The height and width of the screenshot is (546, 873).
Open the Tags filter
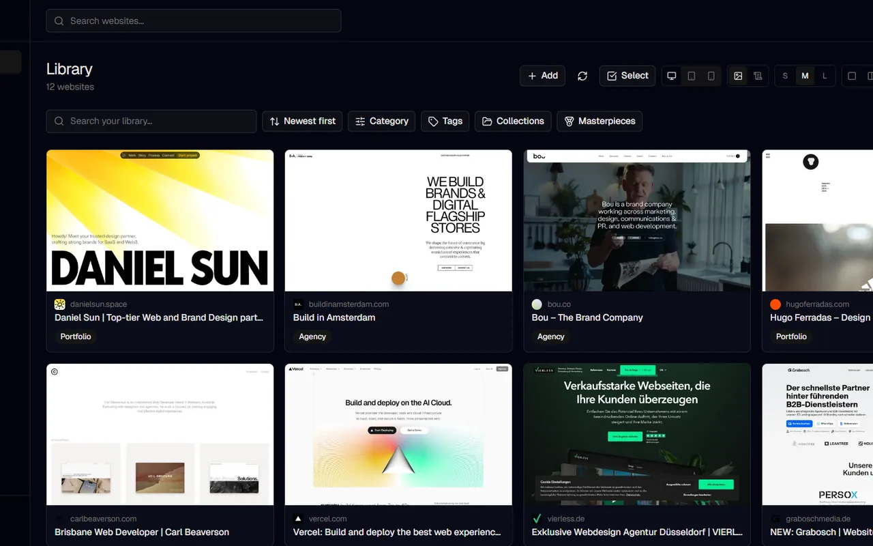[445, 121]
